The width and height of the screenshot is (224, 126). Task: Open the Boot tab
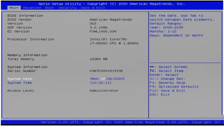(49, 8)
